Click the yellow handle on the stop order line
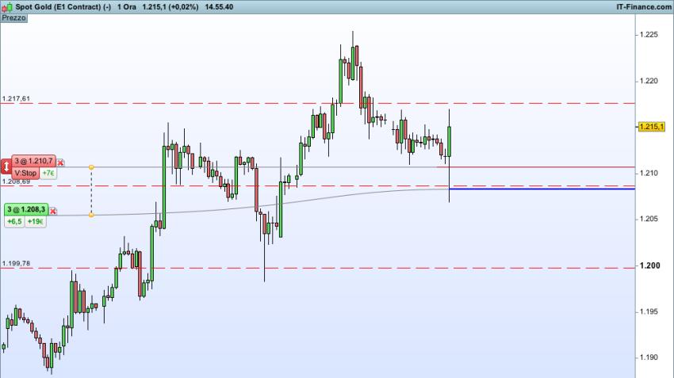674x378 pixels. 91,167
